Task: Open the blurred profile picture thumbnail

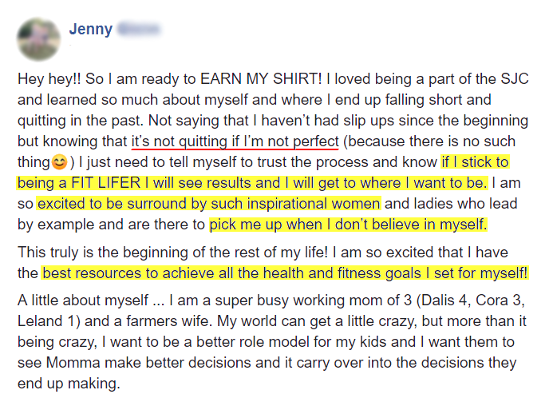Action: [38, 39]
